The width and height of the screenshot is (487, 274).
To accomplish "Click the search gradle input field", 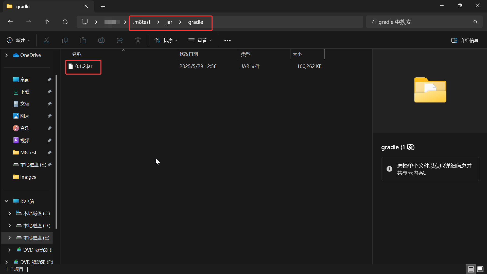I will pyautogui.click(x=419, y=22).
